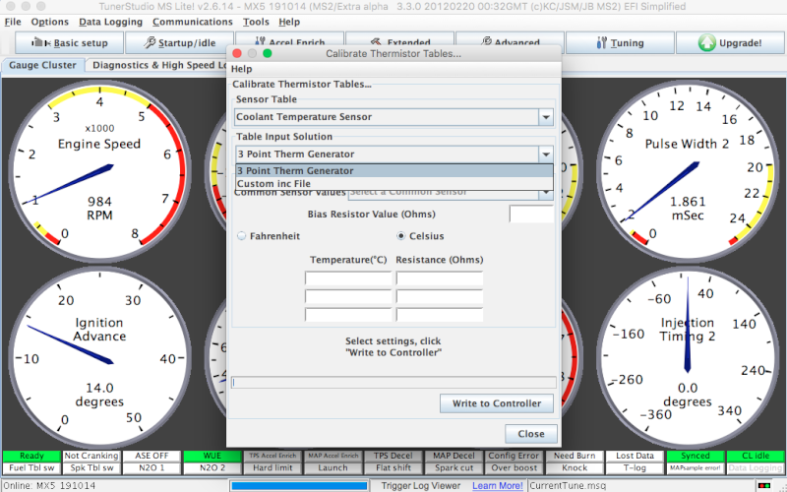Click the N2O 1 indicator

point(151,468)
